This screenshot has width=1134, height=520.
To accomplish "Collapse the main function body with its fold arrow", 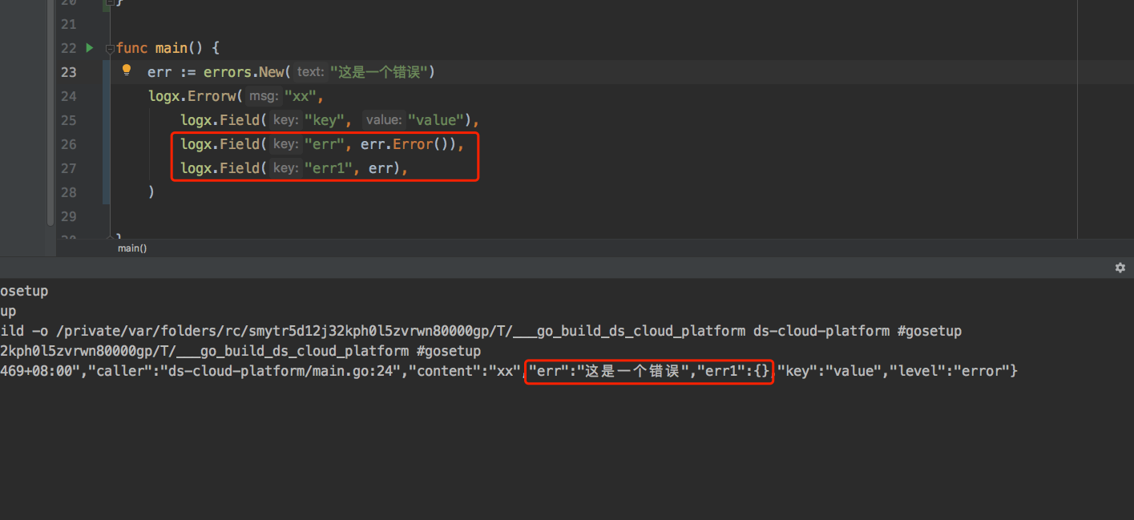I will [108, 48].
